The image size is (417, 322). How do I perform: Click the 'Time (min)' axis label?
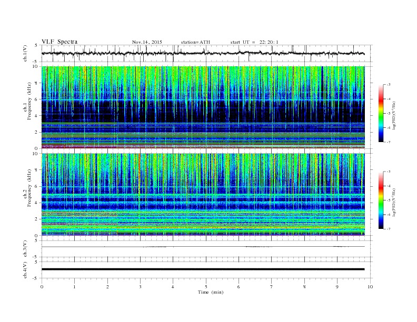[x=211, y=292]
